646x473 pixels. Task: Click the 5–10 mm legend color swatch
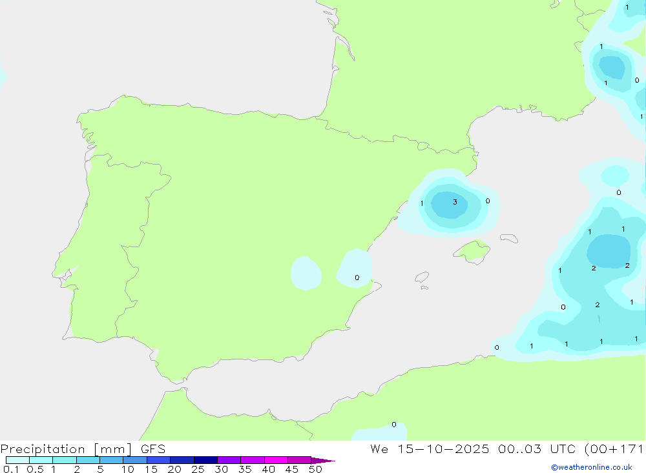[111, 460]
